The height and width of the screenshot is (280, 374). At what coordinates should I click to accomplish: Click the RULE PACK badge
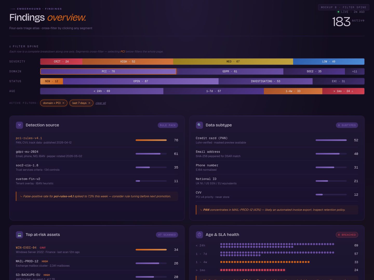(168, 125)
